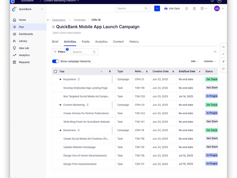Click the top search input box
The image size is (237, 178).
click(133, 8)
